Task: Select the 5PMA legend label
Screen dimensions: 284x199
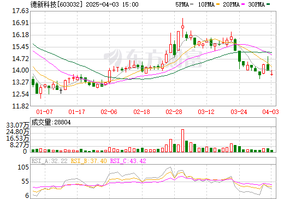Action: coord(182,4)
